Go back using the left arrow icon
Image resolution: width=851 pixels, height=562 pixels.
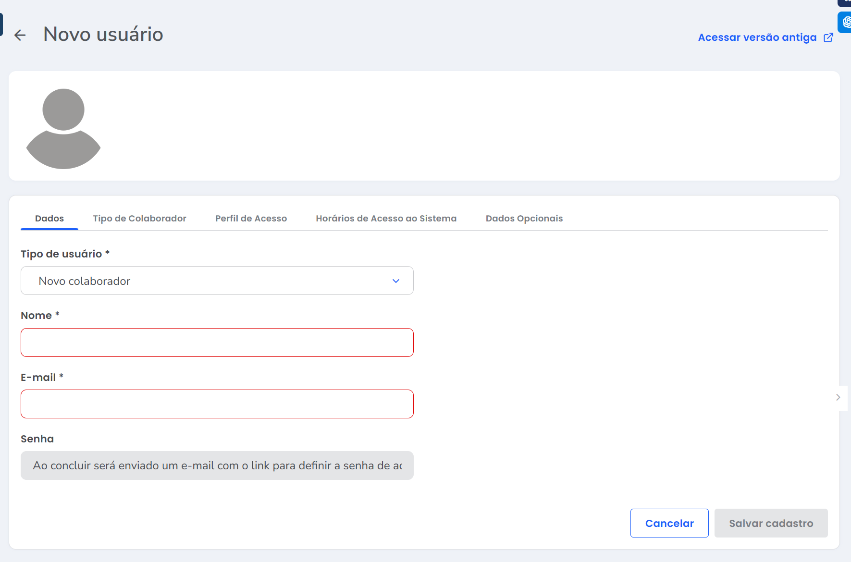(x=20, y=35)
